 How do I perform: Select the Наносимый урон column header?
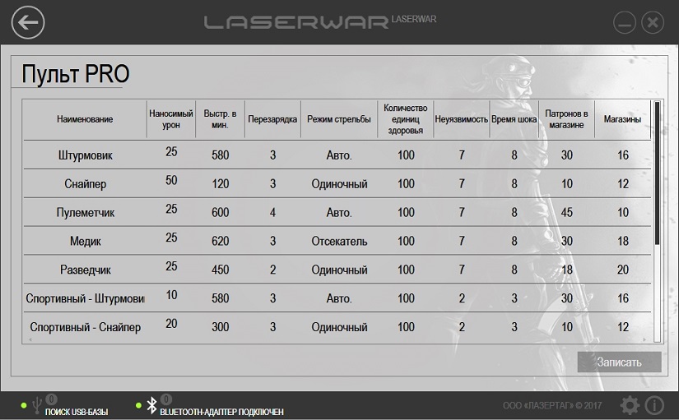pos(171,119)
